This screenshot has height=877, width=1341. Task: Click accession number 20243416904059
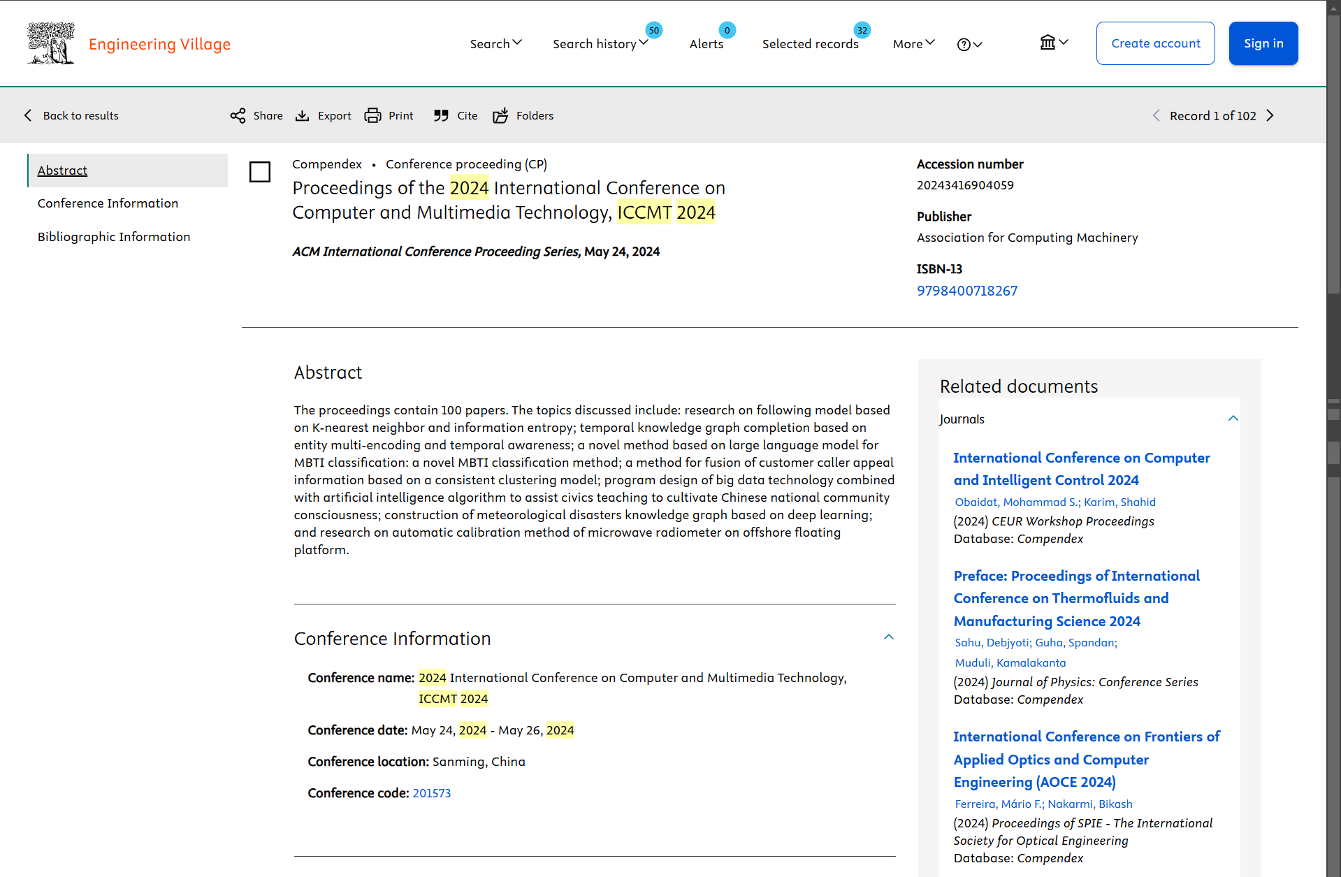(964, 185)
